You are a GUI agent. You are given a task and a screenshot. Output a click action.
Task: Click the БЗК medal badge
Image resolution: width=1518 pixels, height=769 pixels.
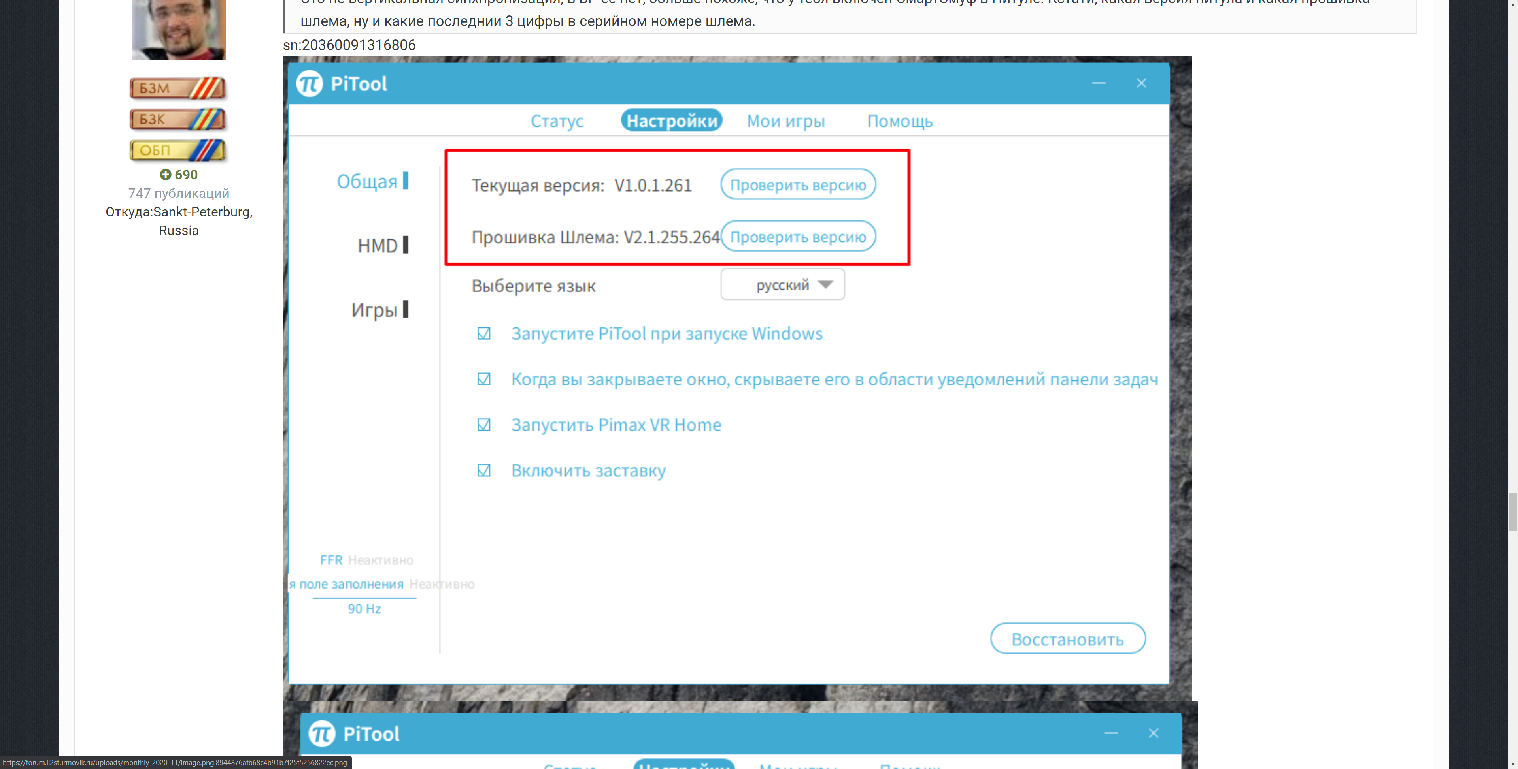tap(177, 120)
